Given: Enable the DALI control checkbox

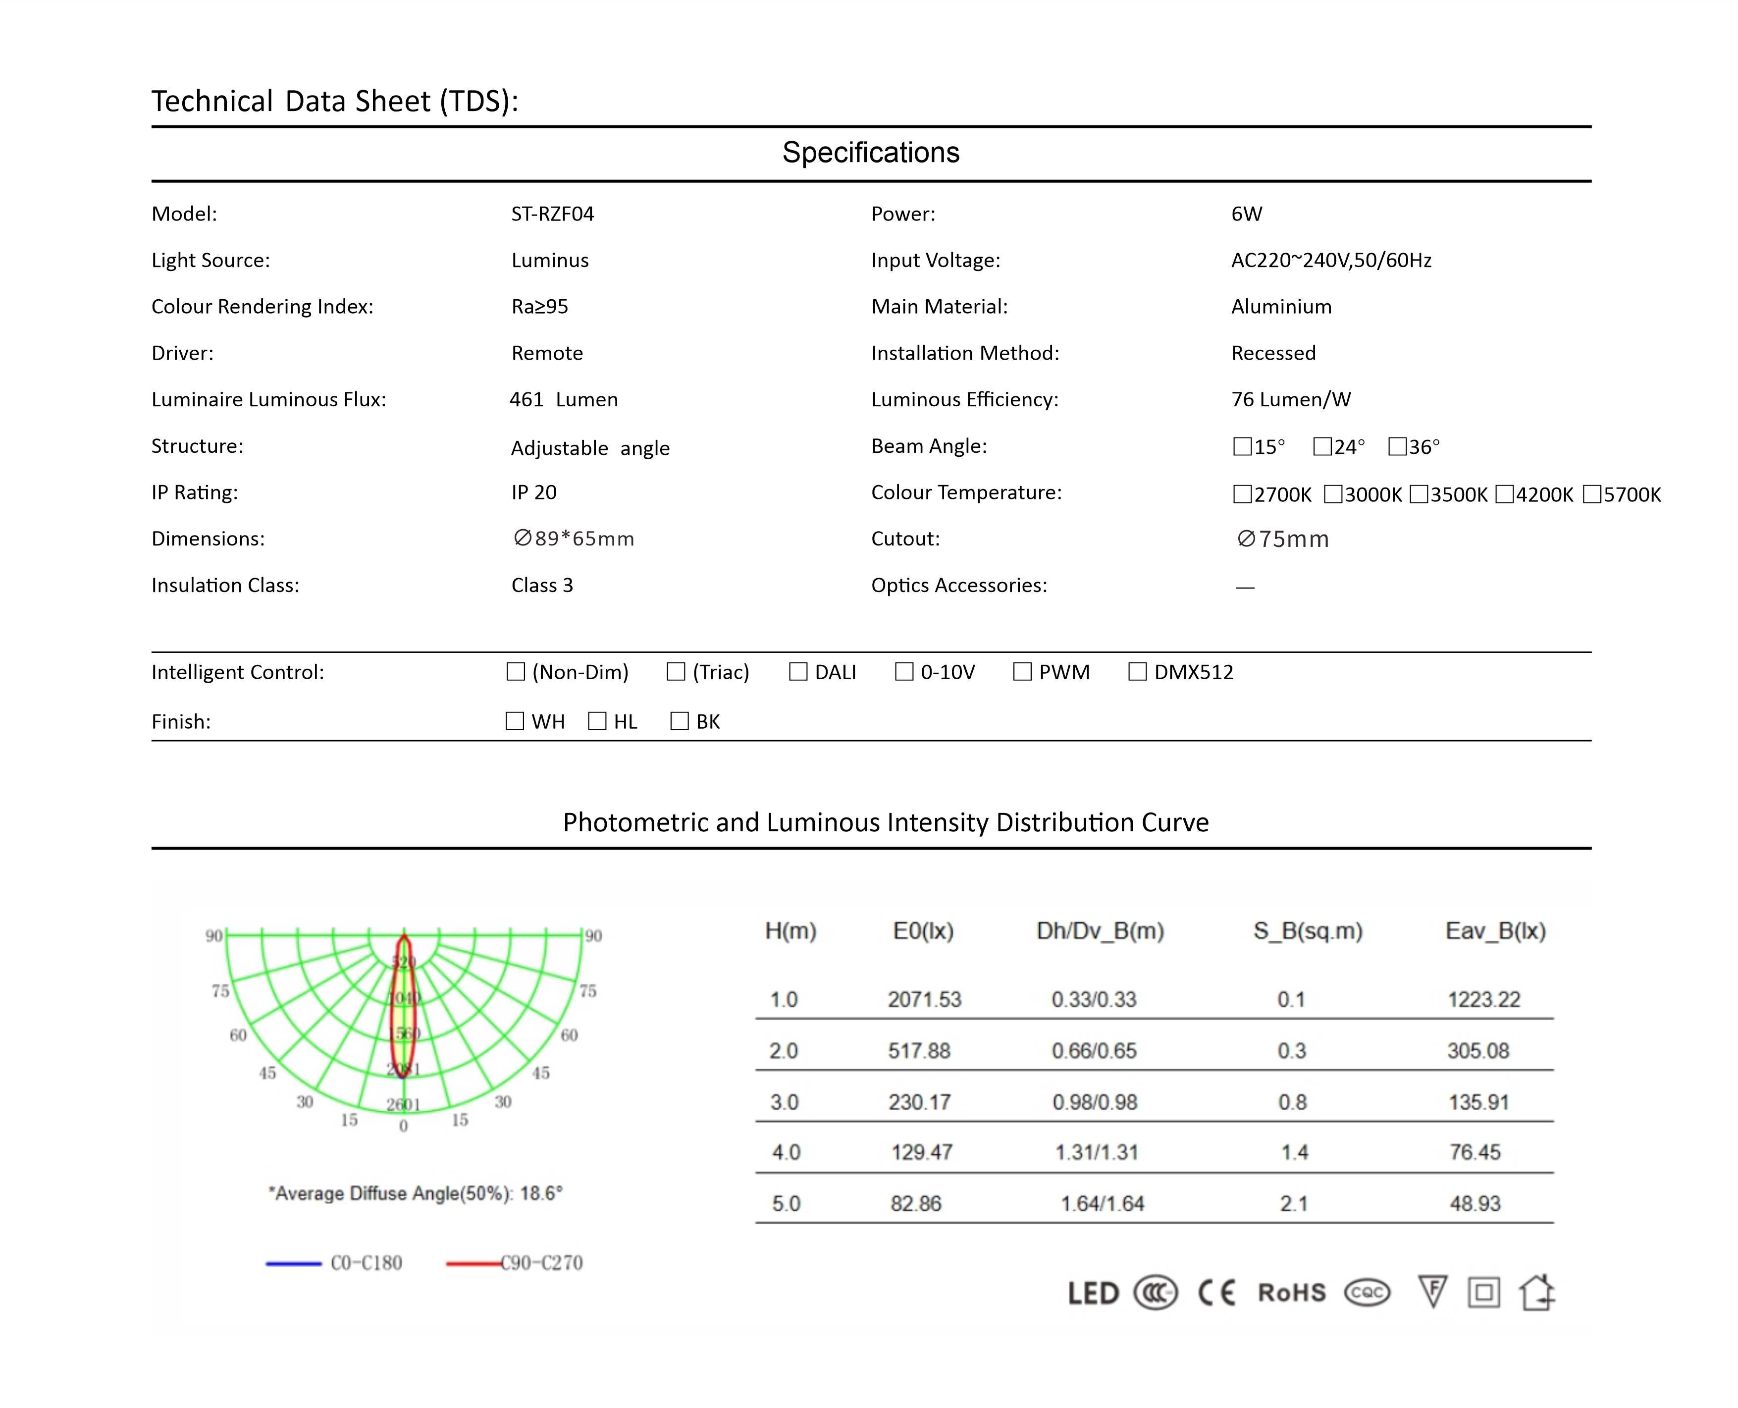Looking at the screenshot, I should [797, 672].
